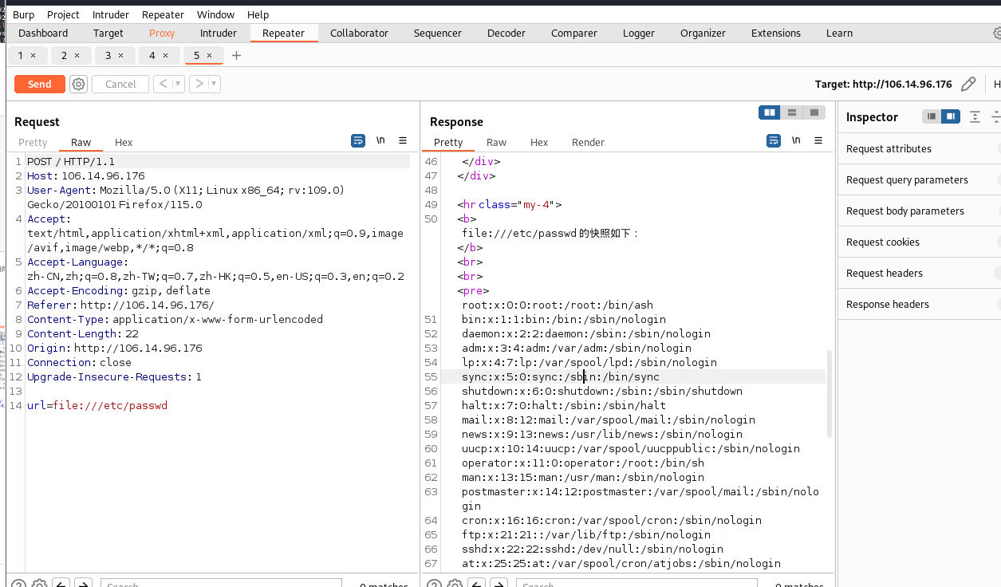This screenshot has width=1001, height=587.
Task: Switch to the Extensions tab
Action: tap(776, 33)
